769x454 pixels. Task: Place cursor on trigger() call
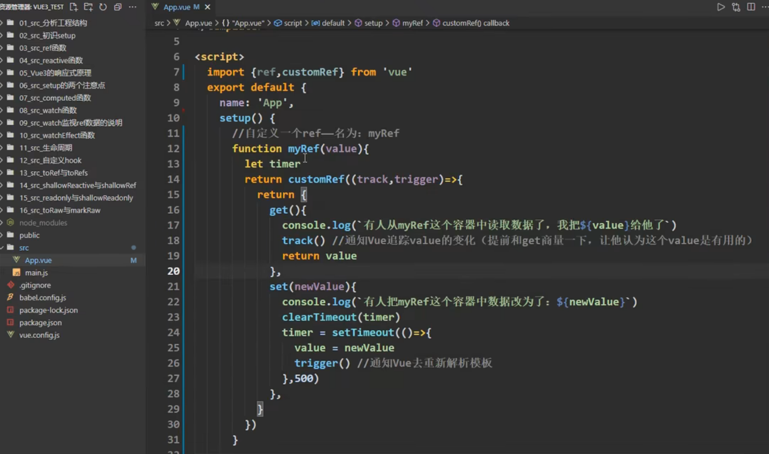[322, 363]
